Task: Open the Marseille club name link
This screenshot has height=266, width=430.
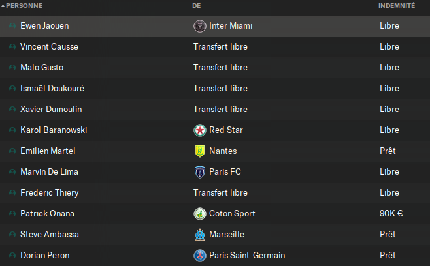Action: (227, 234)
